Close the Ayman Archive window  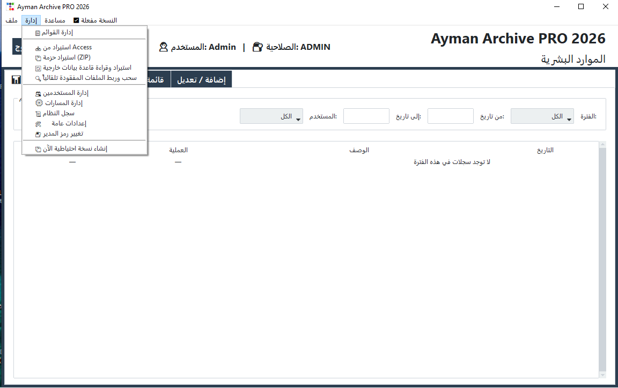click(x=605, y=6)
